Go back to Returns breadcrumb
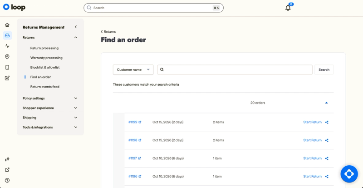Screen dimensions: 363x188 [x=108, y=31]
